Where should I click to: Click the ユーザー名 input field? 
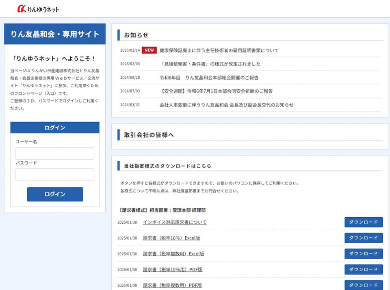tap(55, 154)
